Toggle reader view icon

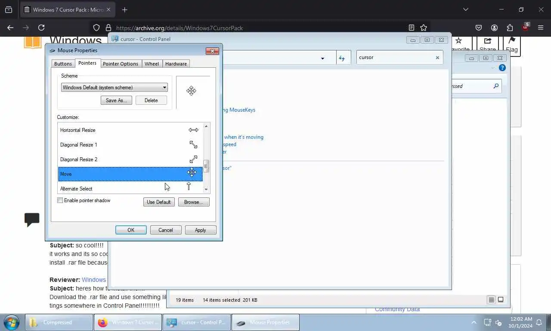412,28
